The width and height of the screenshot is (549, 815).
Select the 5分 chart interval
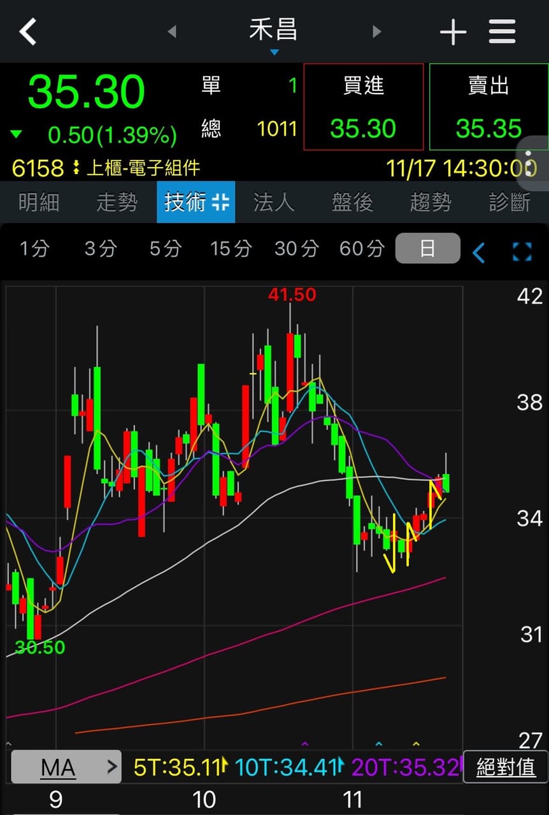point(166,249)
